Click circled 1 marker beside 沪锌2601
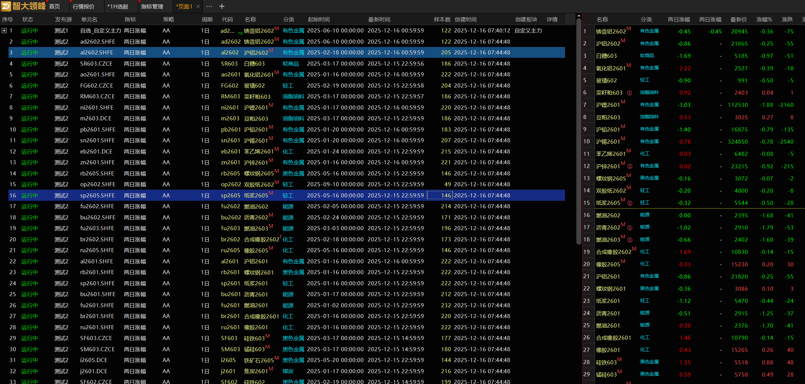Viewport: 805px width, 384px height. [630, 166]
